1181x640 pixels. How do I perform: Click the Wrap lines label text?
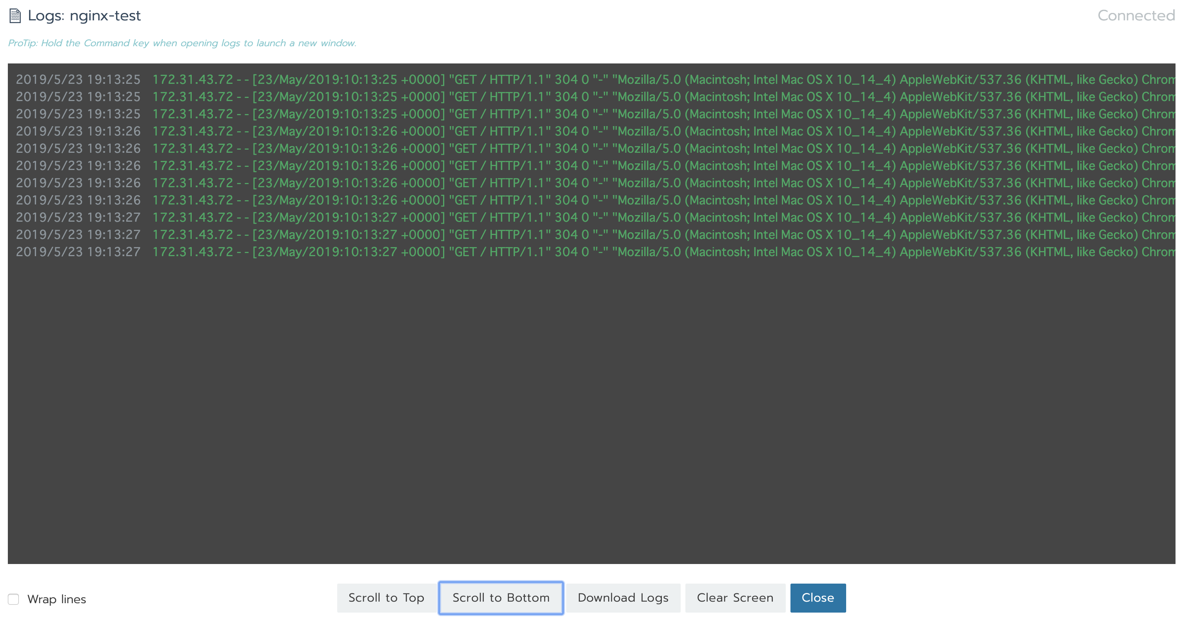click(56, 599)
